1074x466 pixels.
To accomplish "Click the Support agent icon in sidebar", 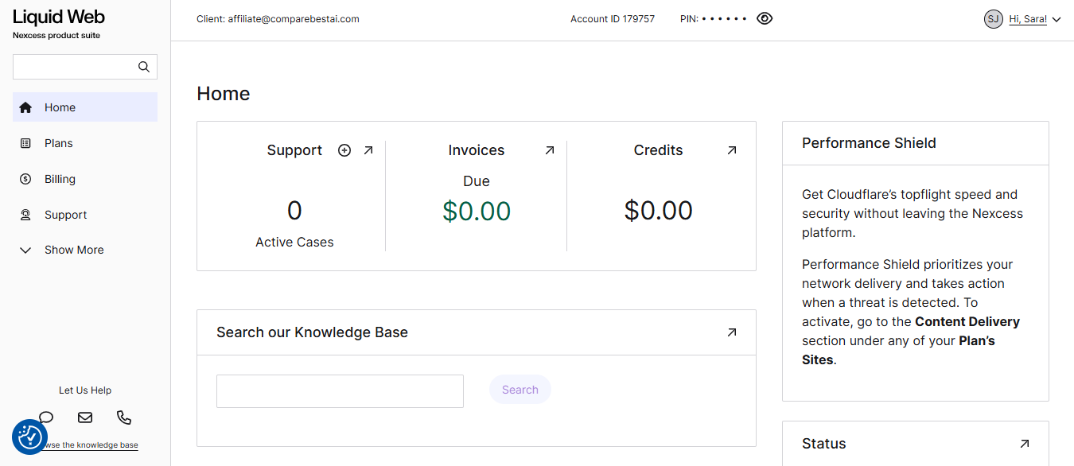I will click(x=25, y=215).
